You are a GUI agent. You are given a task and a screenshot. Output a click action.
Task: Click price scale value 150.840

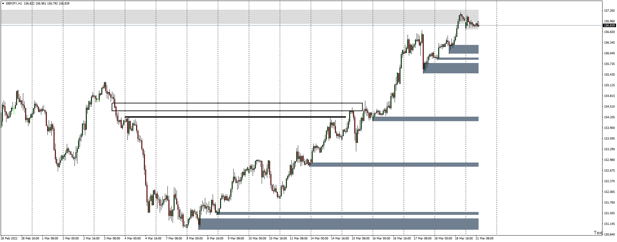pos(609,235)
